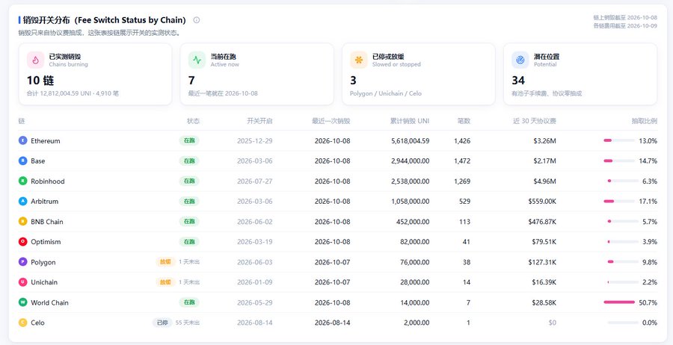Click the Optimism chain name
673x345 pixels.
(46, 242)
